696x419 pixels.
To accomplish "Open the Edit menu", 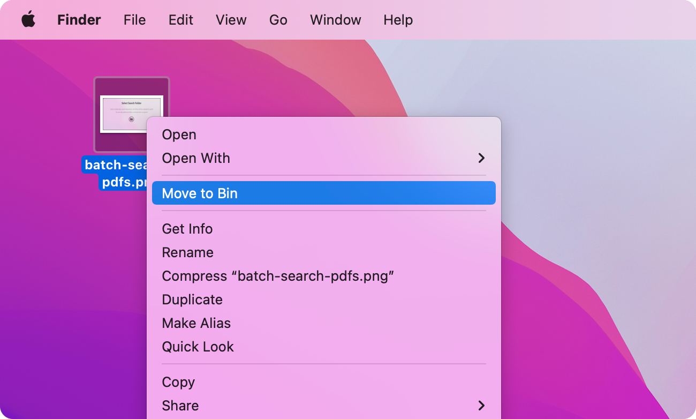I will [x=180, y=19].
